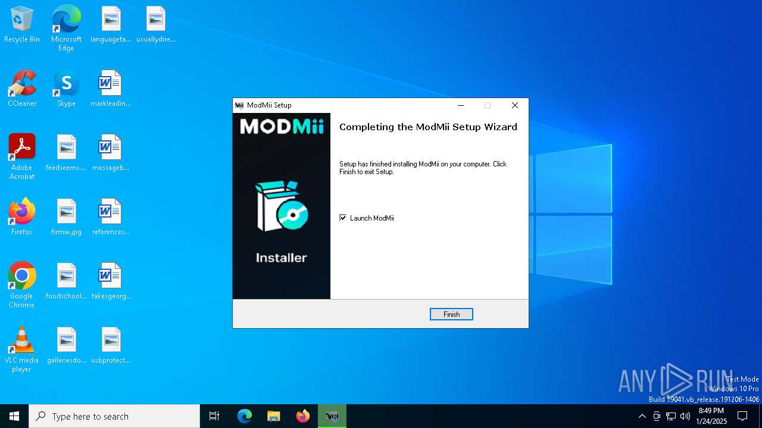Select the VLC media player shortcut
The width and height of the screenshot is (762, 428).
click(22, 350)
